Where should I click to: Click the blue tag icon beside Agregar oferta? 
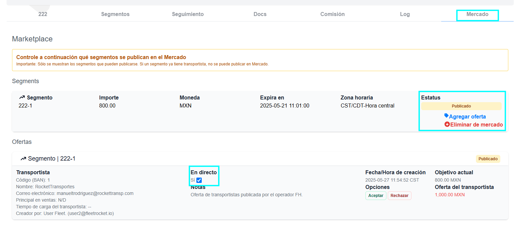coord(446,116)
